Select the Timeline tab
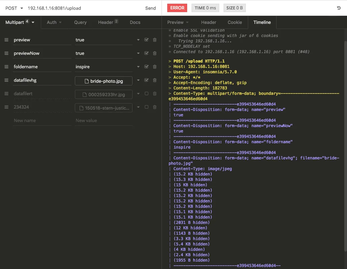Image resolution: width=347 pixels, height=269 pixels. point(262,22)
